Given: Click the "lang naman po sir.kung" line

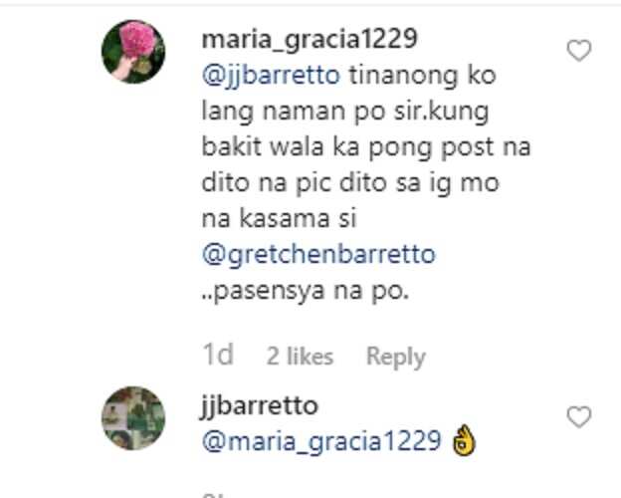Looking at the screenshot, I should coord(345,111).
